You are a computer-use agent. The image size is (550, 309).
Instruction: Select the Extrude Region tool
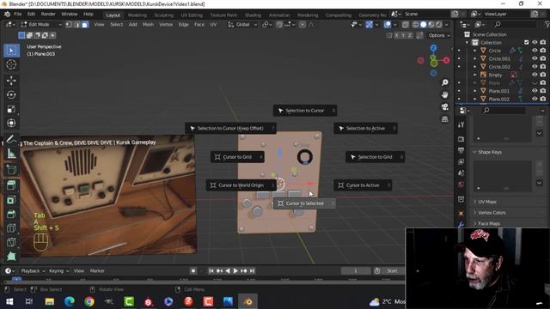(x=11, y=185)
